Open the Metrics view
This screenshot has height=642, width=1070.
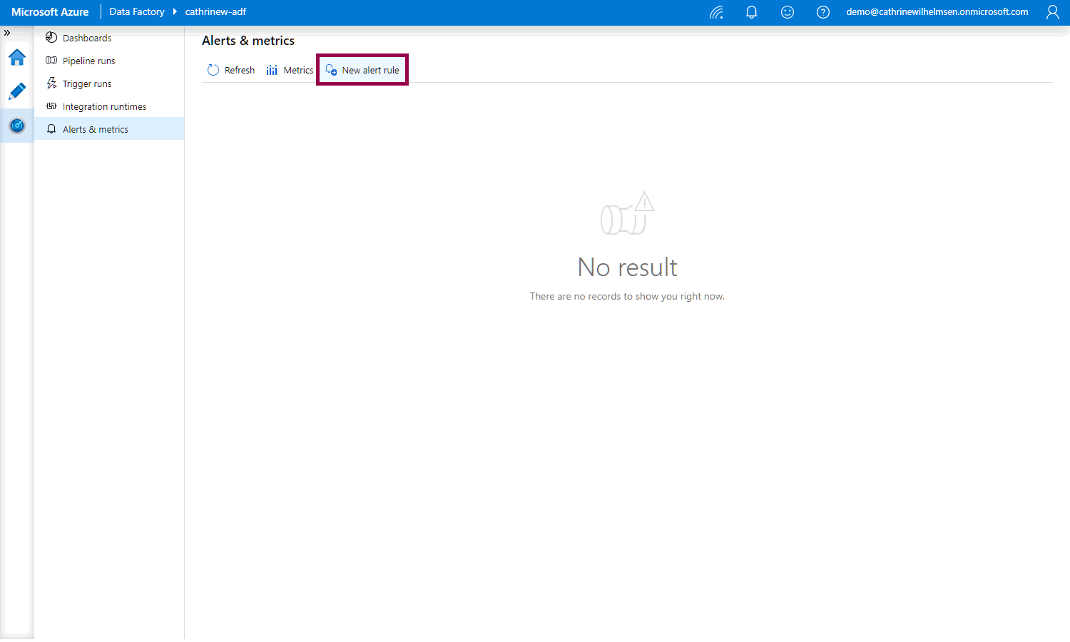(x=290, y=70)
